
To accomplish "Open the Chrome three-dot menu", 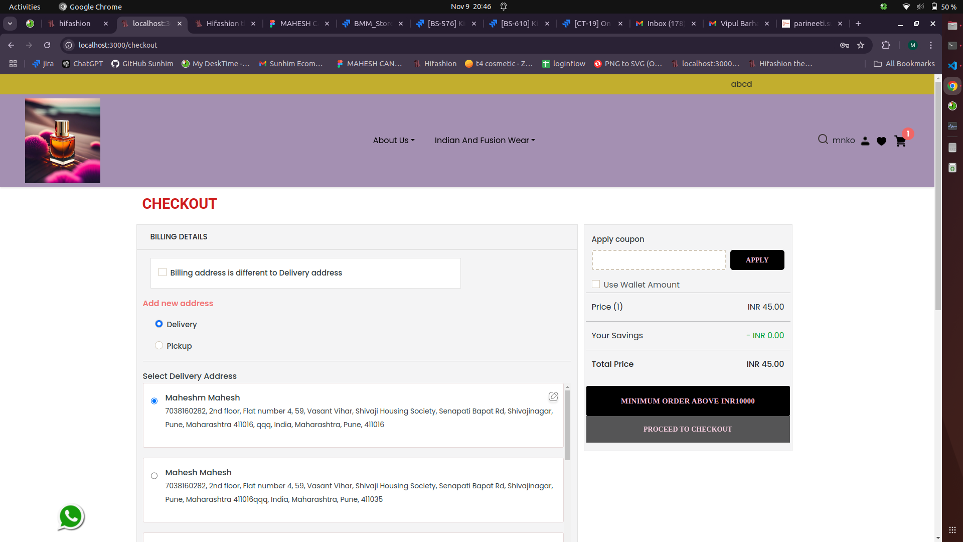I will point(931,45).
